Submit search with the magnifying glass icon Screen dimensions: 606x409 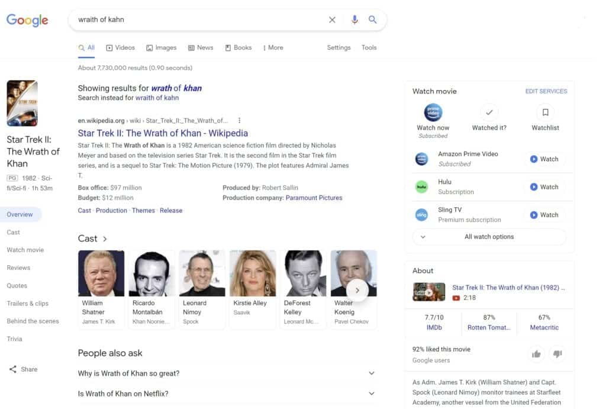tap(373, 20)
